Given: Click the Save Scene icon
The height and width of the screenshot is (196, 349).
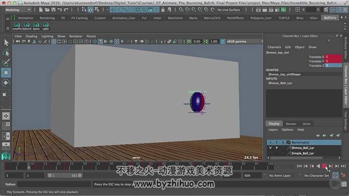Looking at the screenshot, I should [54, 10].
